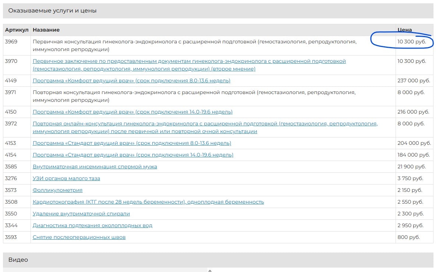The image size is (439, 272).
Task: Click the 2 950 руб. price
Action: pos(410,225)
